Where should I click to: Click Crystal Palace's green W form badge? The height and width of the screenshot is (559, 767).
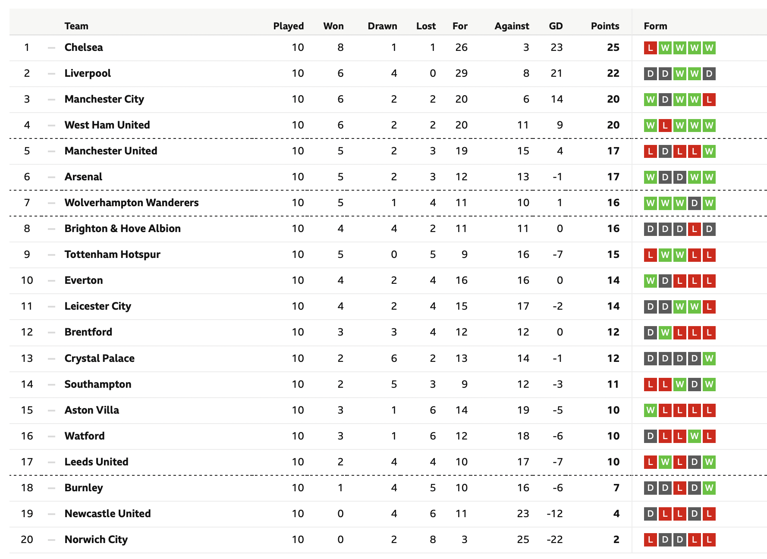pos(709,358)
